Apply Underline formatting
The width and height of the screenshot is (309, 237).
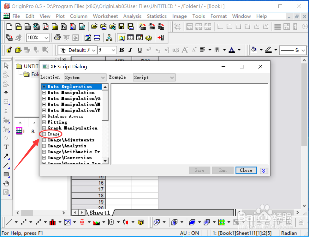coord(140,50)
